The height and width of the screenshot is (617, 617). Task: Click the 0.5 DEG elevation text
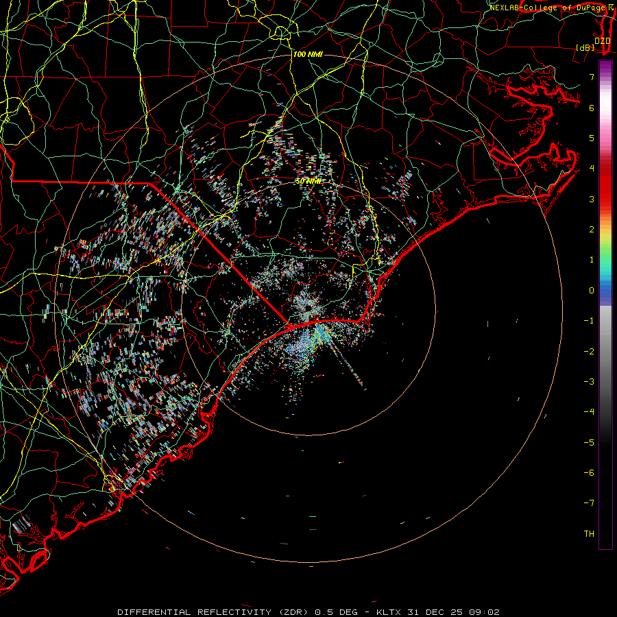(336, 612)
